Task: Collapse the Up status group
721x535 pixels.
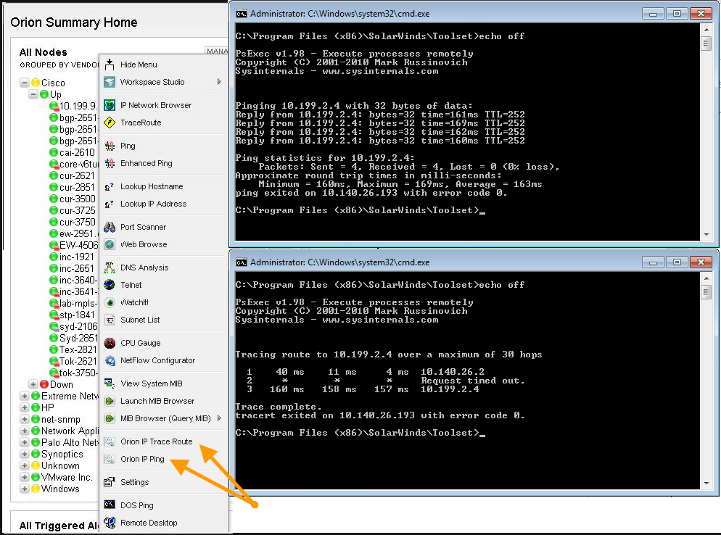Action: (x=33, y=94)
